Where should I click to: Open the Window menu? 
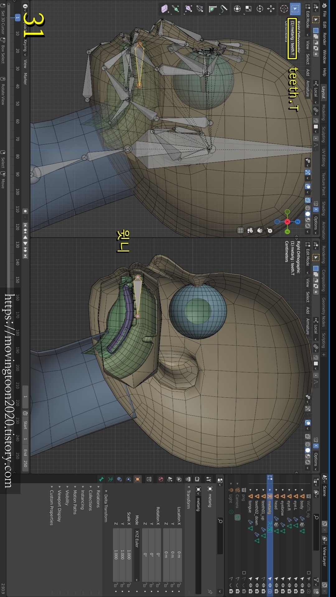tap(324, 56)
